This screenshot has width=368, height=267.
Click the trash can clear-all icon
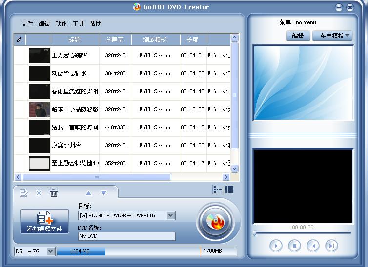point(54,193)
